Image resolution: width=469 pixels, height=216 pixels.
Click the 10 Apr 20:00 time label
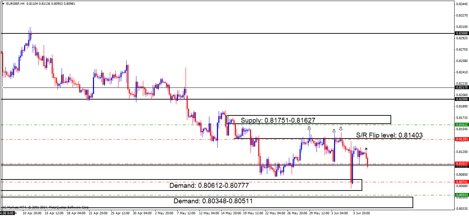point(32,213)
